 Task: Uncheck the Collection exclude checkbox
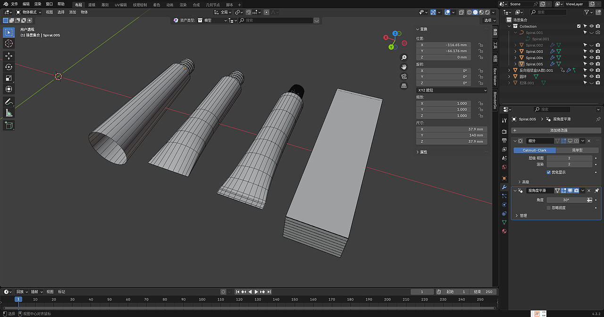579,26
